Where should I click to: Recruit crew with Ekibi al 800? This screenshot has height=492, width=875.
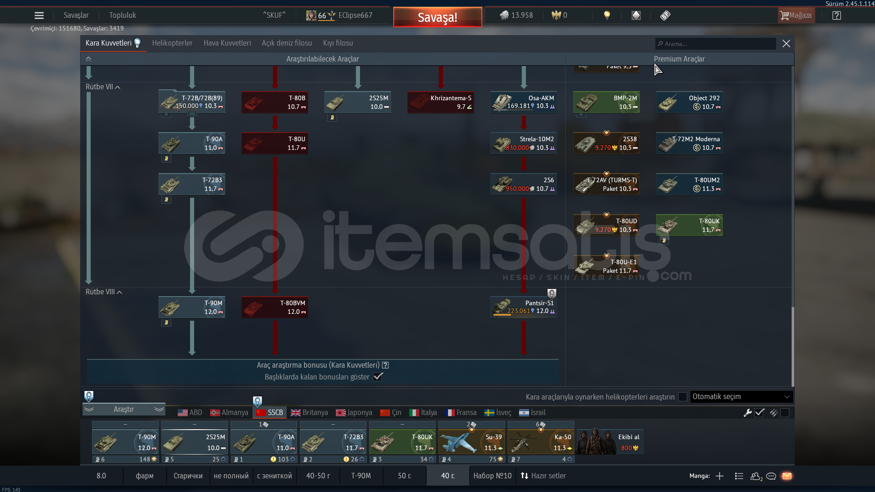coord(610,442)
